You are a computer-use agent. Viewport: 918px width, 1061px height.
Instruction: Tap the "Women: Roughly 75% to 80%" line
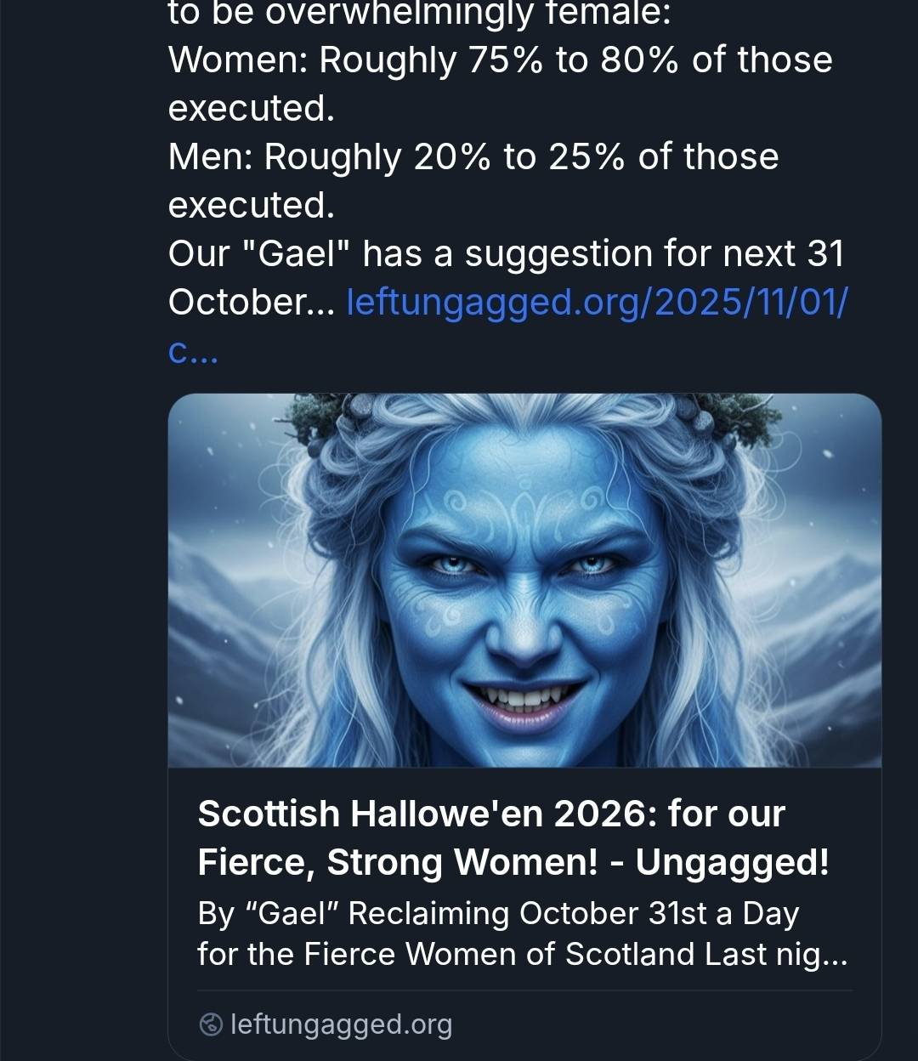[x=500, y=60]
